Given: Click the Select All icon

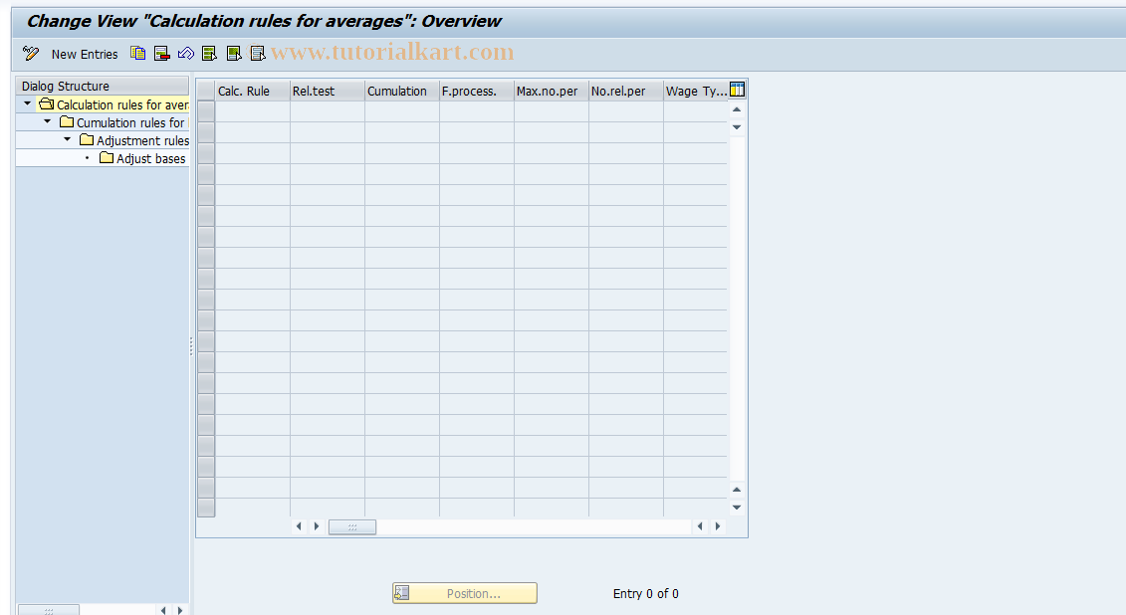Looking at the screenshot, I should [x=210, y=53].
